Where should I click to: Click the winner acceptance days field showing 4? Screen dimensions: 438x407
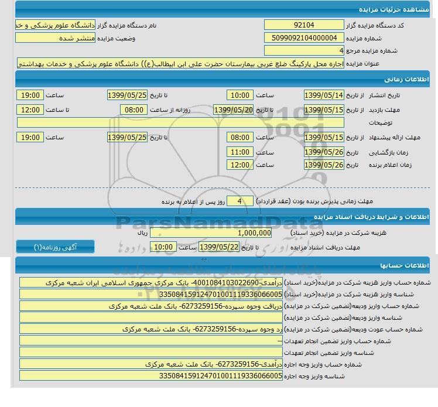[240, 201]
